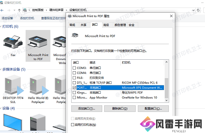Click the 打印机 column header

point(142,62)
